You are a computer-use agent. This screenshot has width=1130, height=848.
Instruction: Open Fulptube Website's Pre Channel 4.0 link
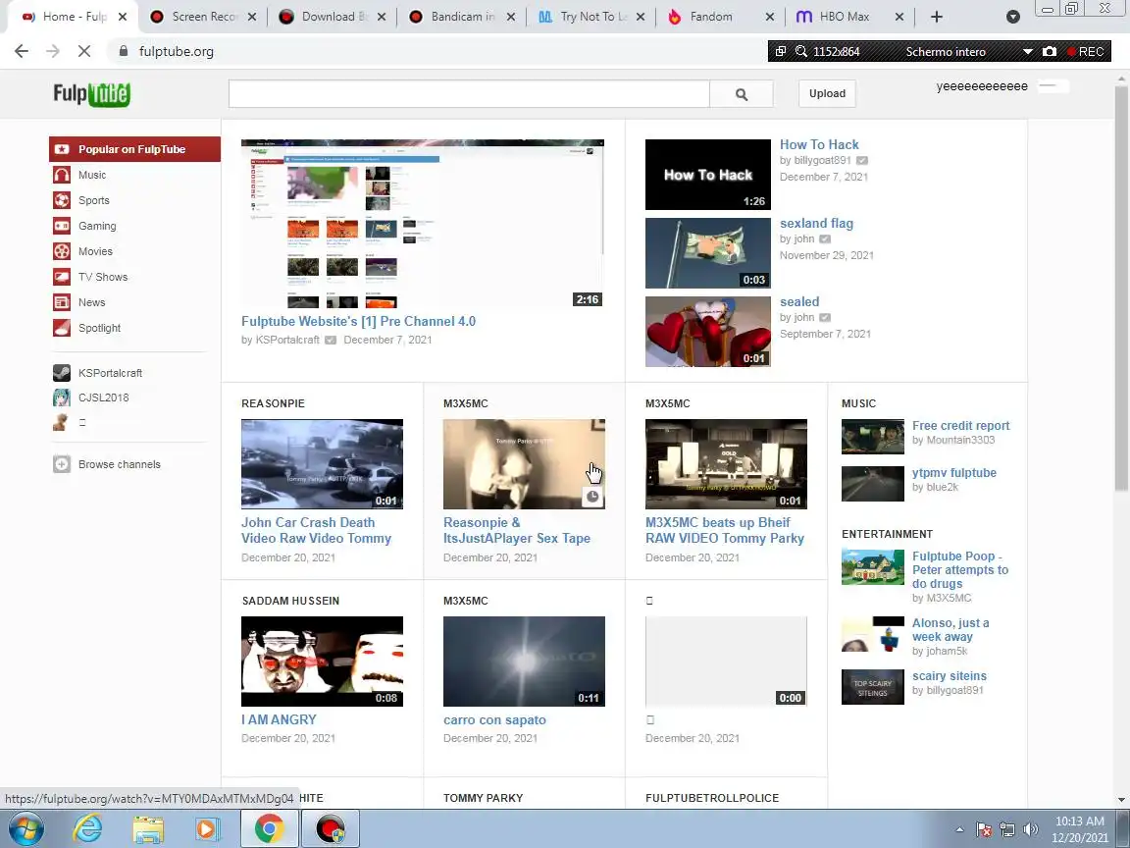click(358, 322)
